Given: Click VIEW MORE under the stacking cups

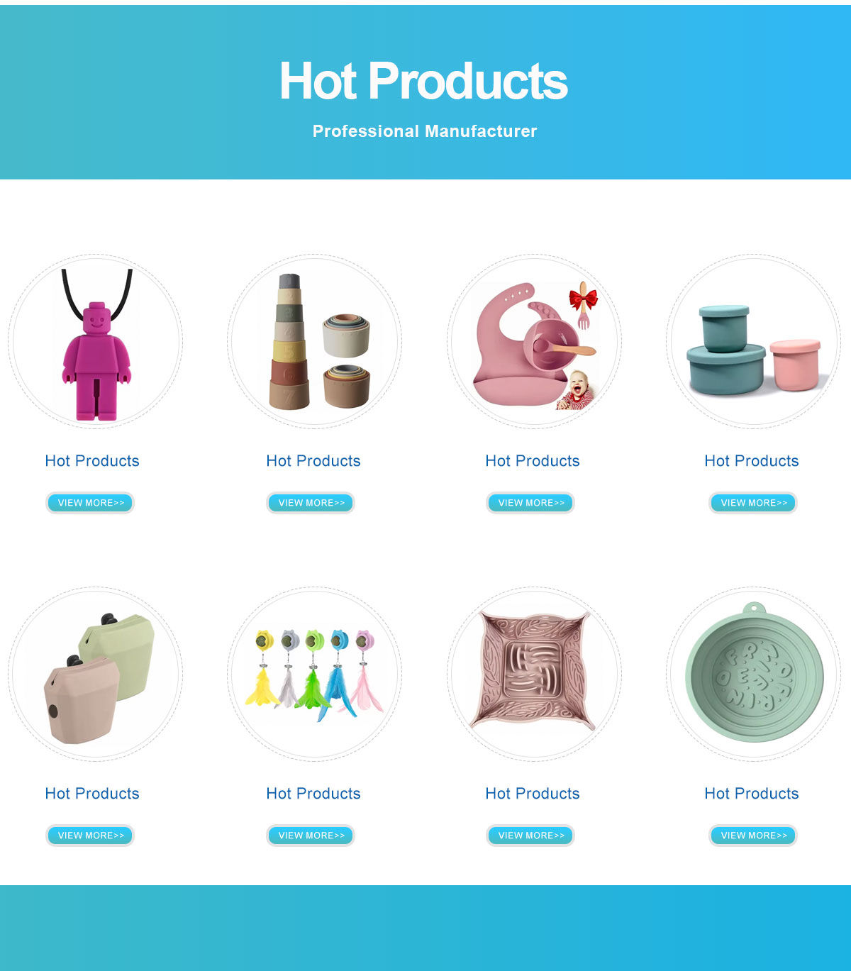Looking at the screenshot, I should tap(311, 503).
